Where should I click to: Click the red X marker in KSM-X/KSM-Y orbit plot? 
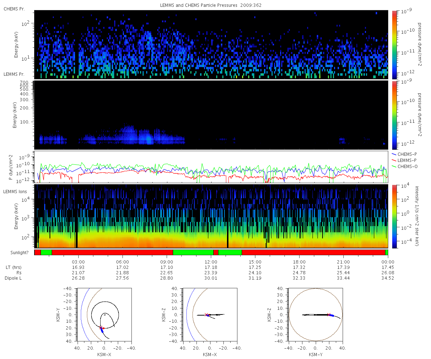101,327
